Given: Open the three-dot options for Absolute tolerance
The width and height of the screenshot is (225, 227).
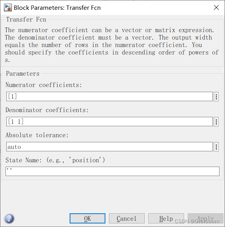Looking at the screenshot, I should 216,147.
